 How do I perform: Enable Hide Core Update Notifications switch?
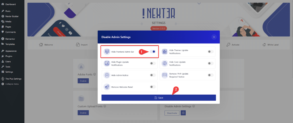[x=211, y=64]
